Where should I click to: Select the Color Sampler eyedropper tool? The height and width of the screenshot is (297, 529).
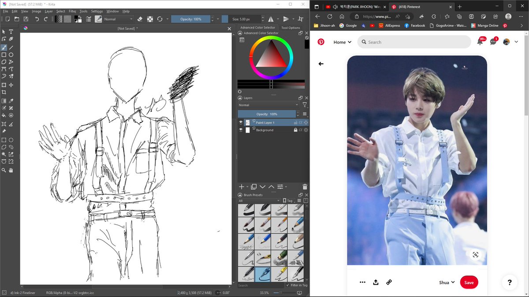point(11,101)
